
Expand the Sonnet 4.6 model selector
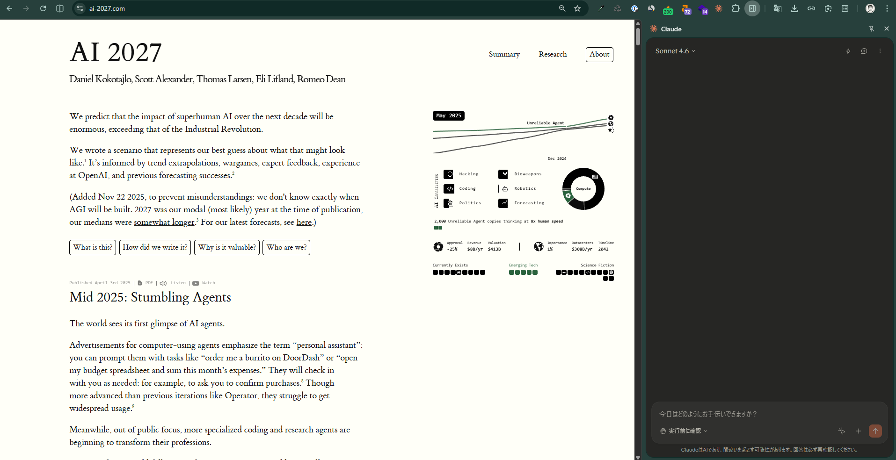pos(675,51)
